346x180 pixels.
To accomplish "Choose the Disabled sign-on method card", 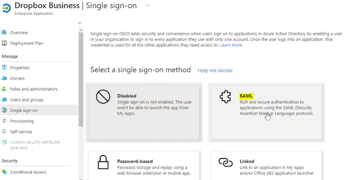I will click(144, 113).
